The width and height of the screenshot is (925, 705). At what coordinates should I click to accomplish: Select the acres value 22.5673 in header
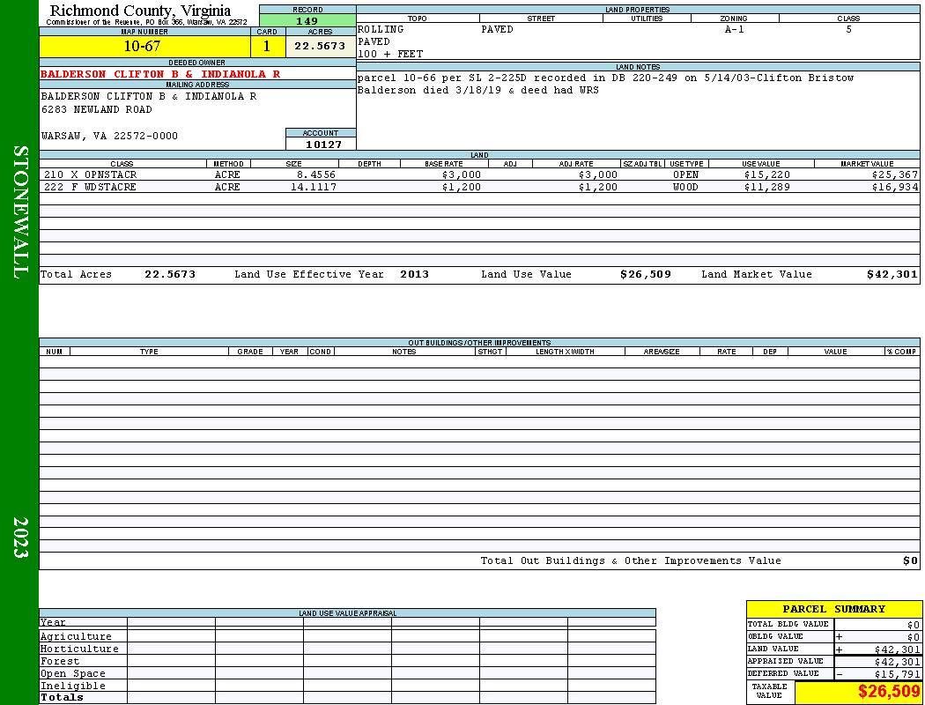pyautogui.click(x=321, y=46)
